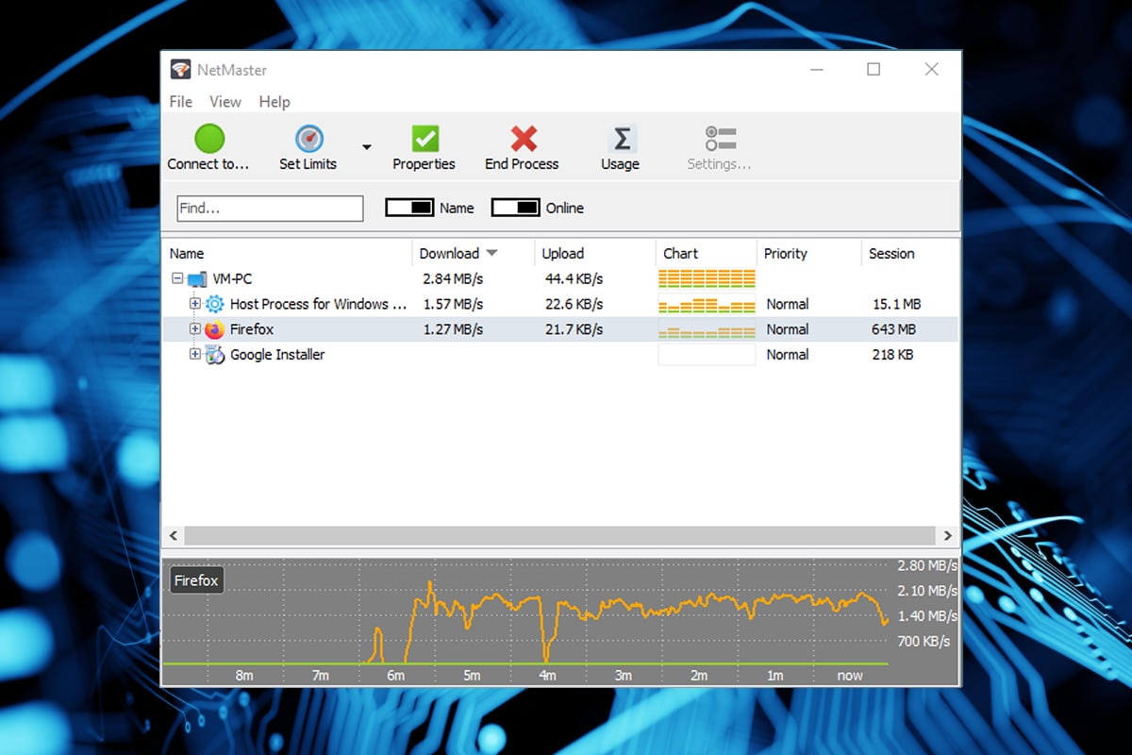
Task: Click the 1.27 MB/s download value
Action: tap(453, 329)
